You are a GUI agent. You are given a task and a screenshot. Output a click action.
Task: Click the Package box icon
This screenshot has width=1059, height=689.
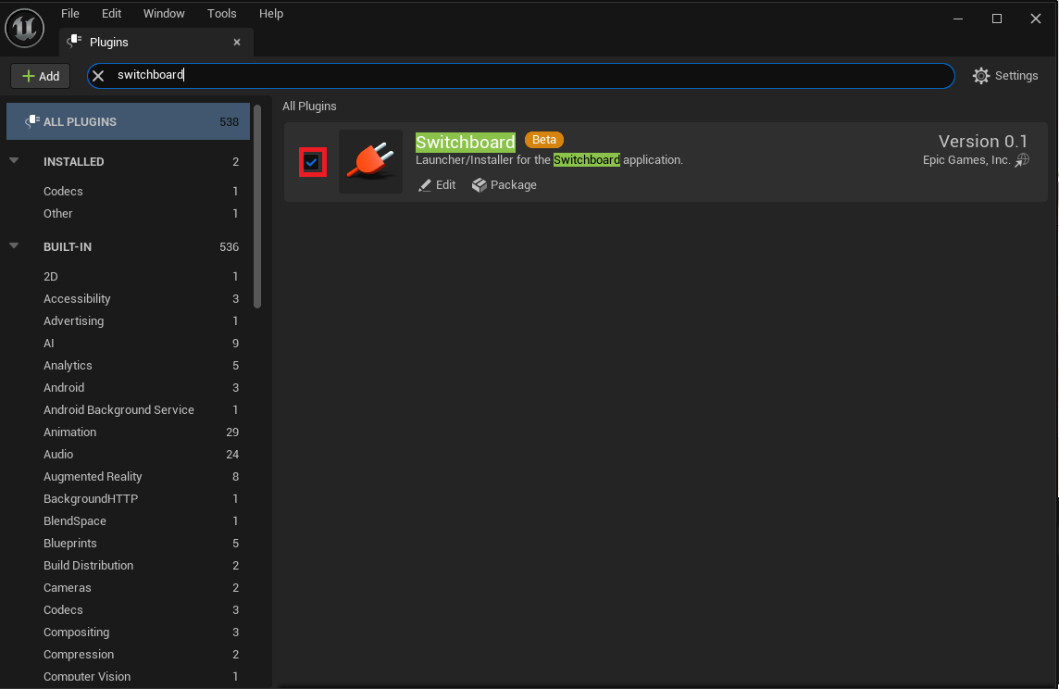click(479, 185)
